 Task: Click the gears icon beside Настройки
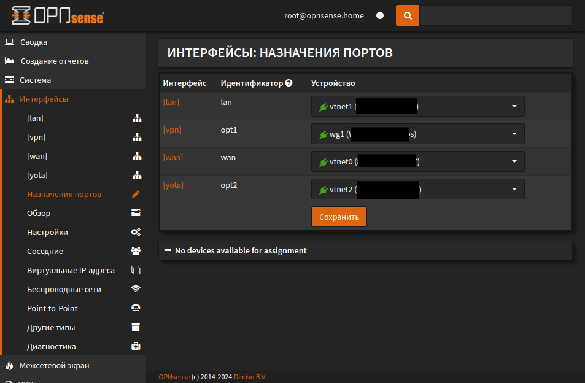136,232
